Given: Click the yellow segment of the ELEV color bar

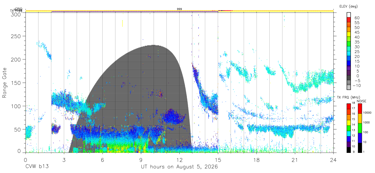Looking at the screenshot, I should pyautogui.click(x=349, y=34).
